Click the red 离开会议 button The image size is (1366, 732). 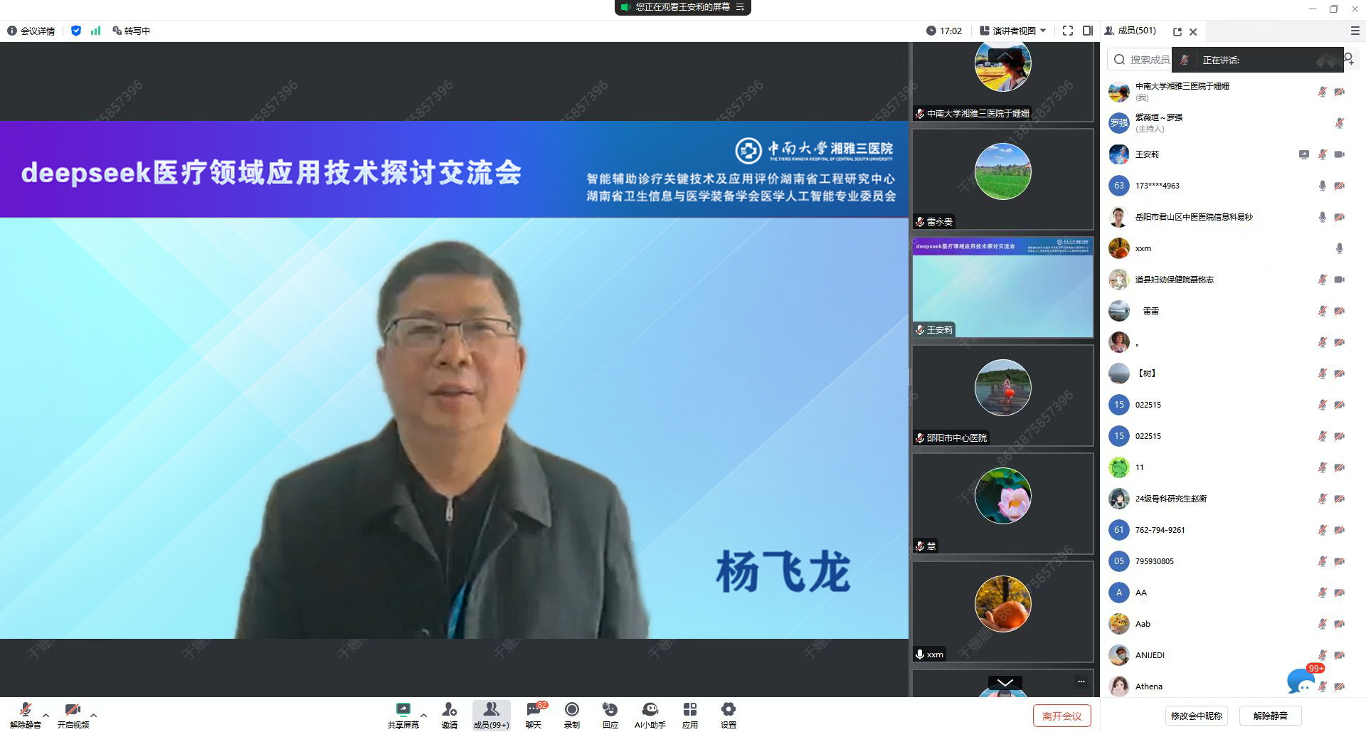1061,716
